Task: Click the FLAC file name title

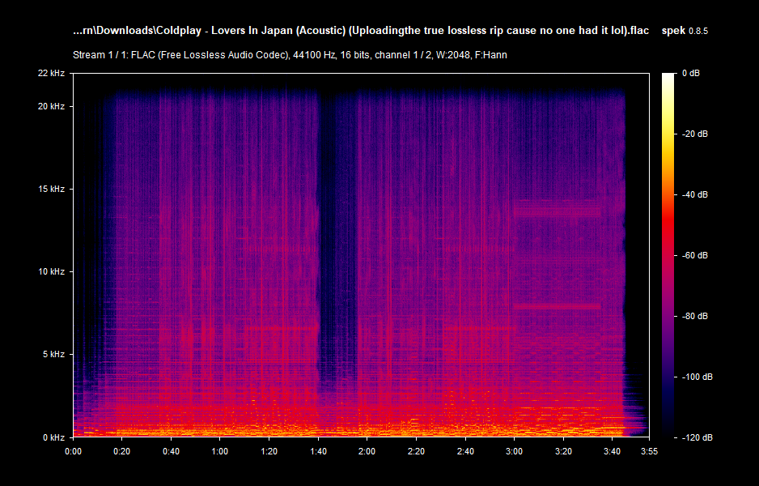Action: pos(361,31)
